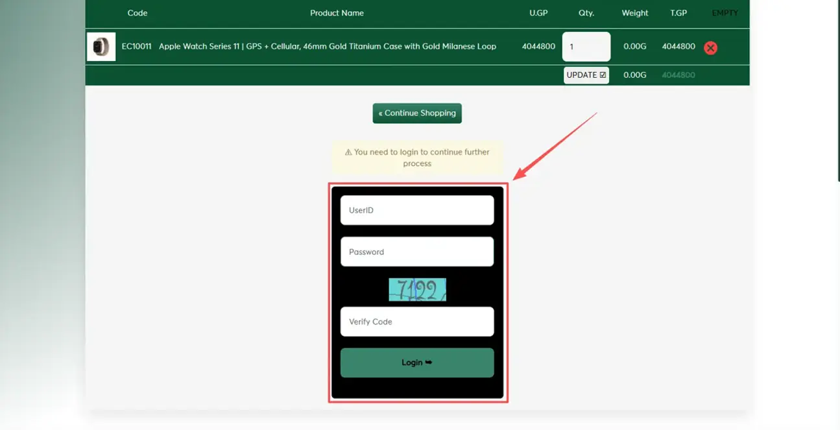The width and height of the screenshot is (840, 430).
Task: Refresh the 7122 captcha image
Action: click(x=417, y=290)
